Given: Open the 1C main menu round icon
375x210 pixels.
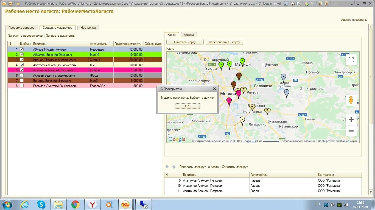Looking at the screenshot, I should (x=4, y=4).
